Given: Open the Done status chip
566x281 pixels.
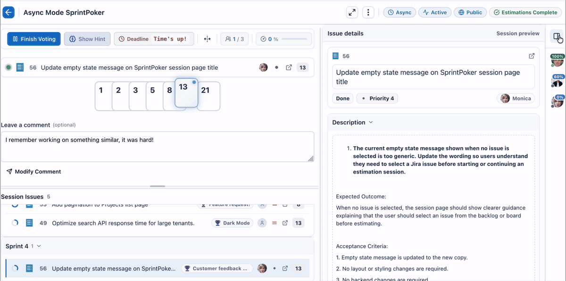Looking at the screenshot, I should coord(343,99).
